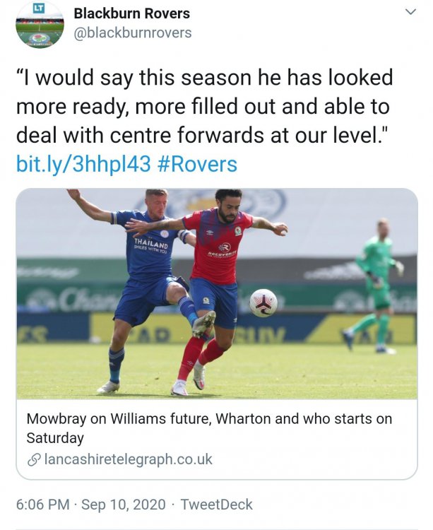The image size is (433, 530).
Task: Click the 6:06 PM timestamp
Action: pos(42,505)
